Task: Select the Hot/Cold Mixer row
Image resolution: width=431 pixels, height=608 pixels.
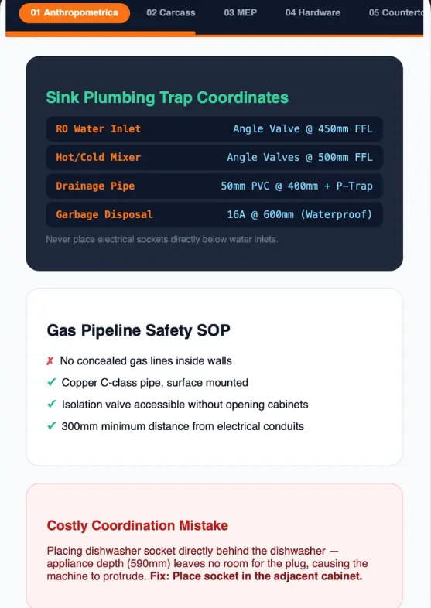Action: point(214,158)
